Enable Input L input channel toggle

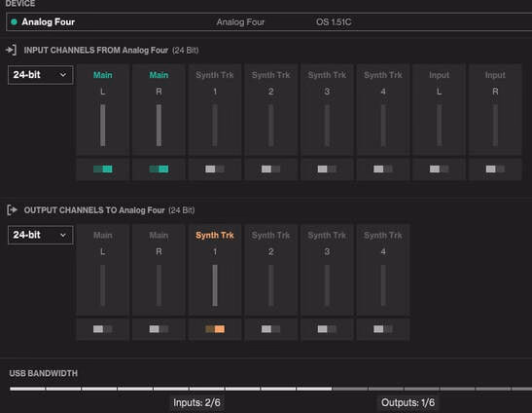pos(439,169)
